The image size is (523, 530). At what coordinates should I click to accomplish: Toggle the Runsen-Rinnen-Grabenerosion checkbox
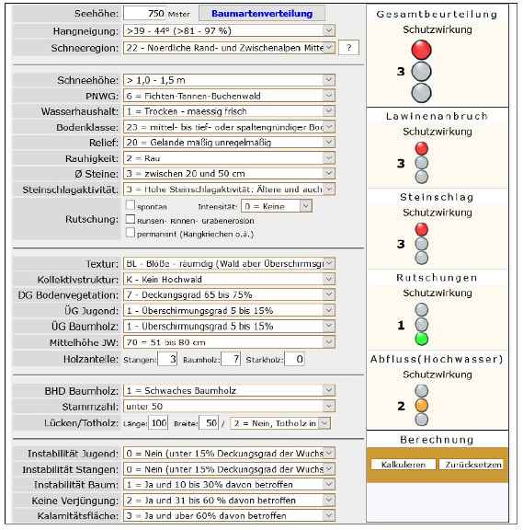pyautogui.click(x=131, y=219)
